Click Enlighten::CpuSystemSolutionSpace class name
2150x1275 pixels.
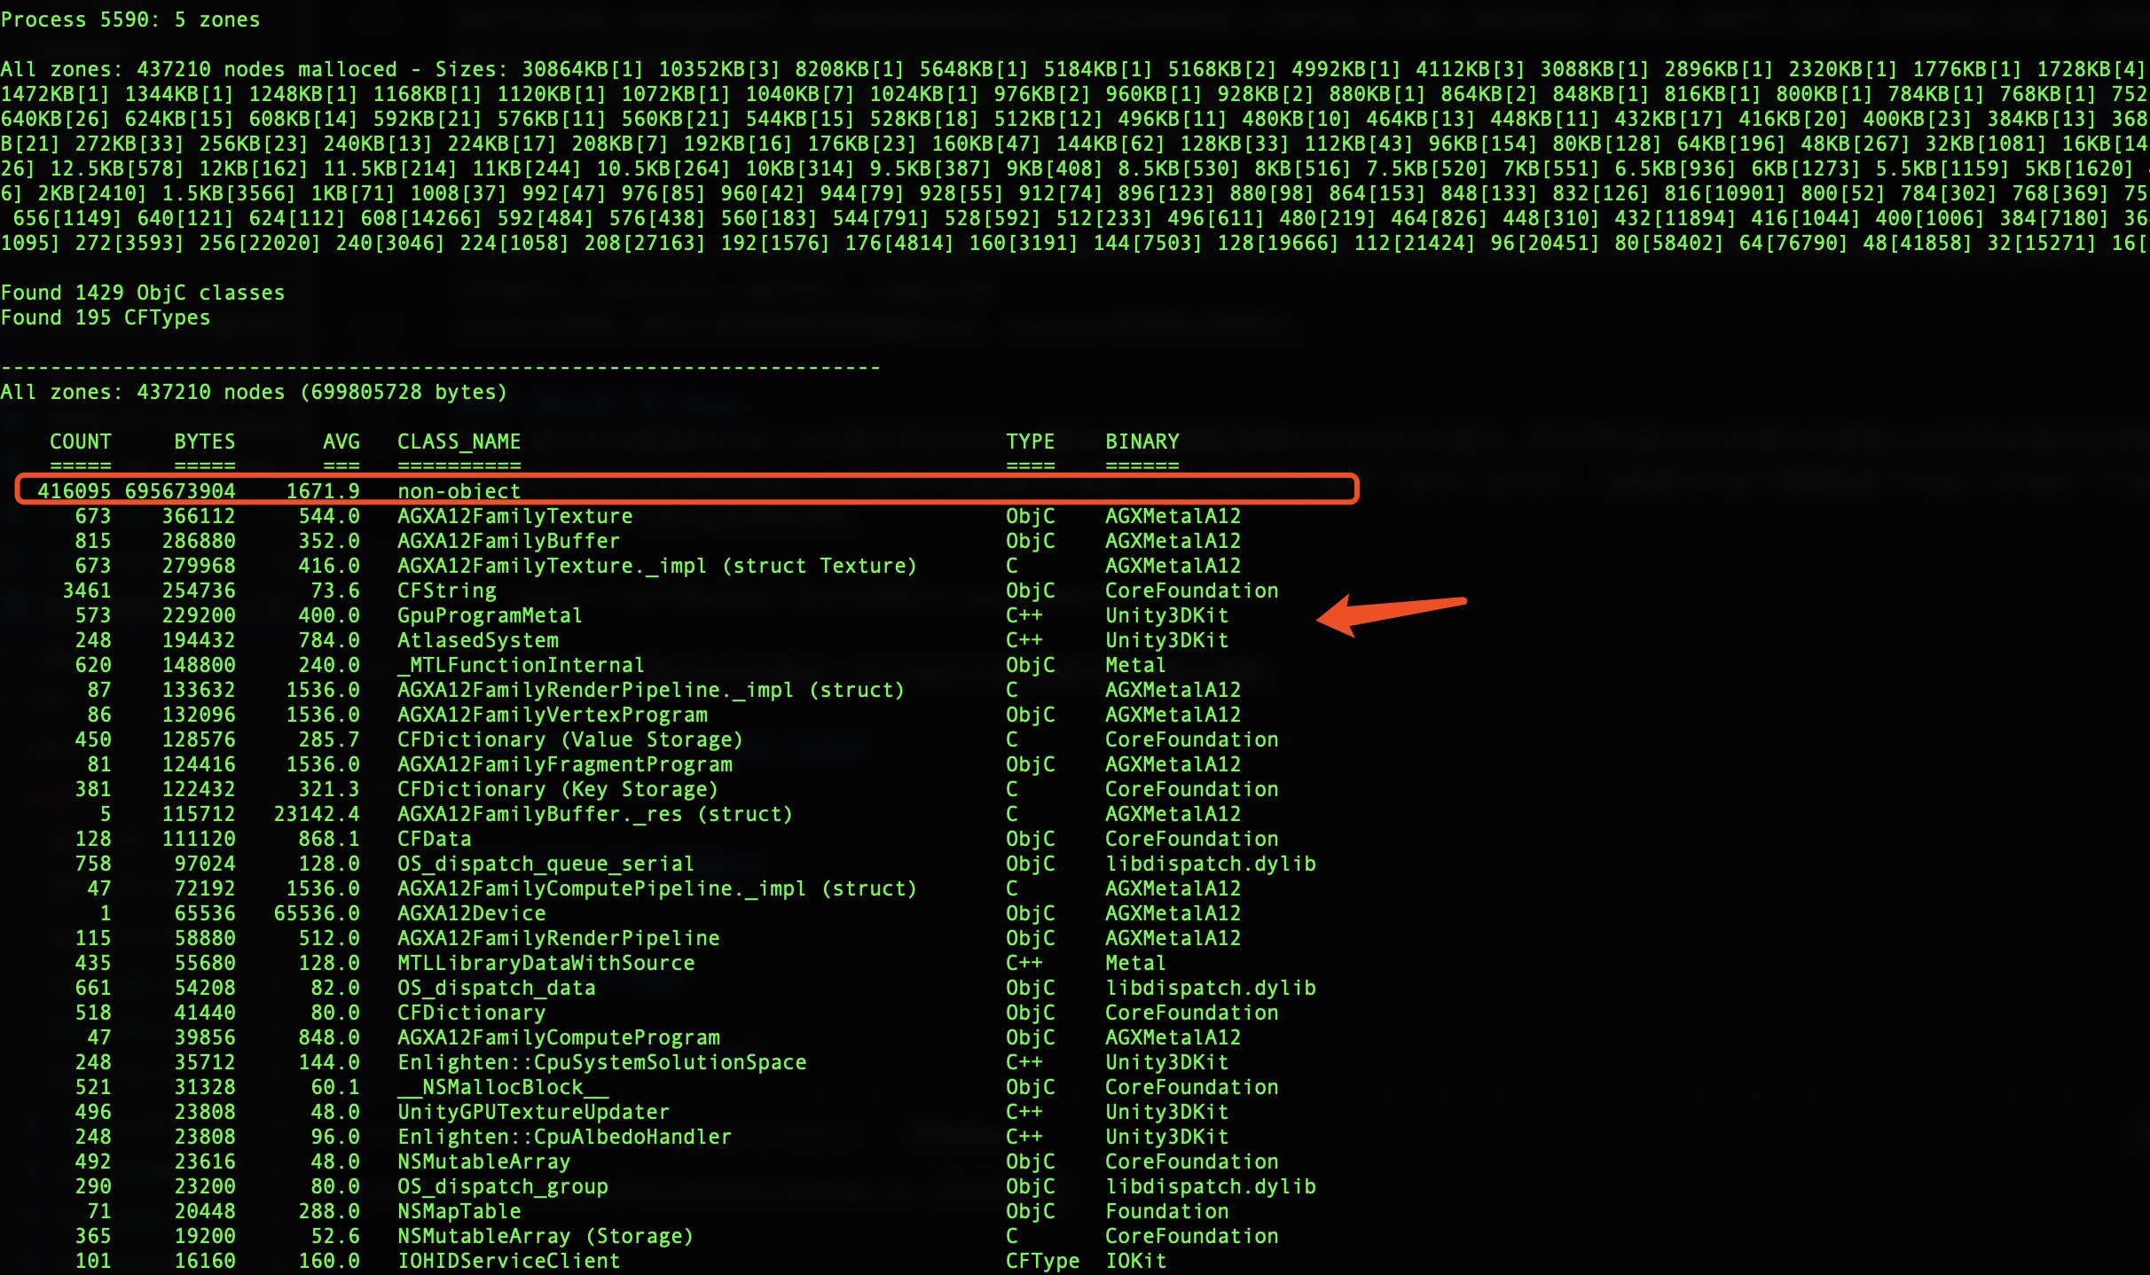click(x=602, y=1062)
